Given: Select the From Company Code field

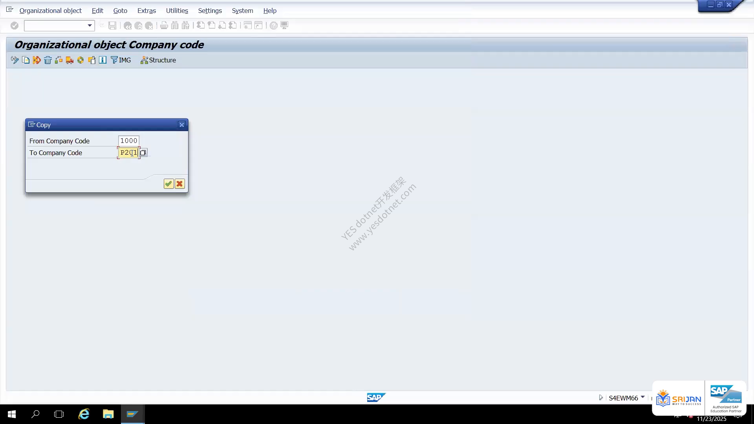Looking at the screenshot, I should point(128,141).
